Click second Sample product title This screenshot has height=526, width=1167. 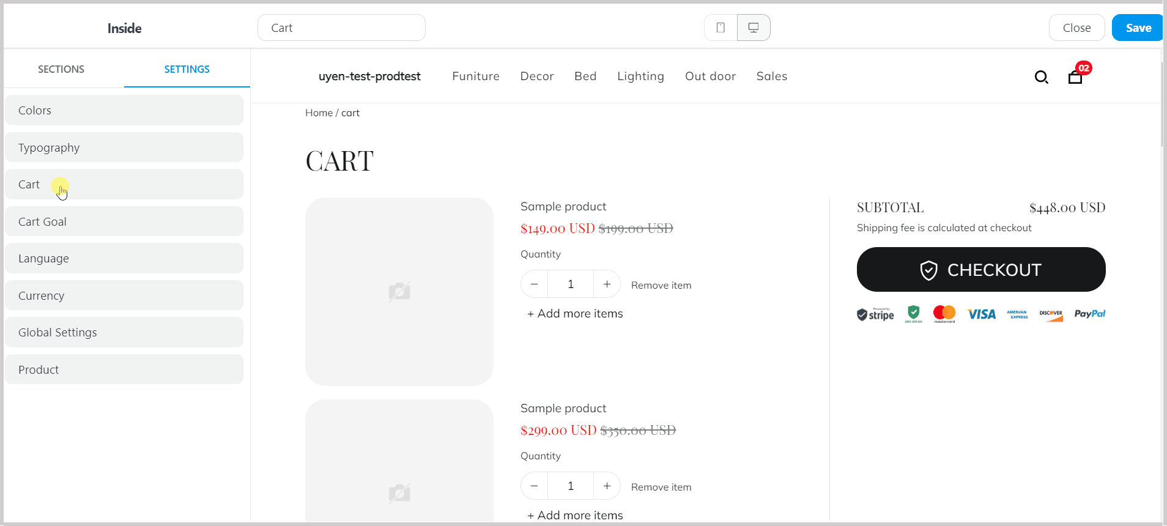(x=563, y=409)
